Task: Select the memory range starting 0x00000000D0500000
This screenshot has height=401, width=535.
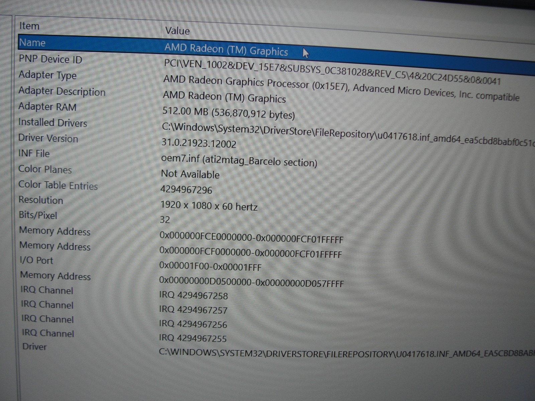Action: pyautogui.click(x=251, y=282)
